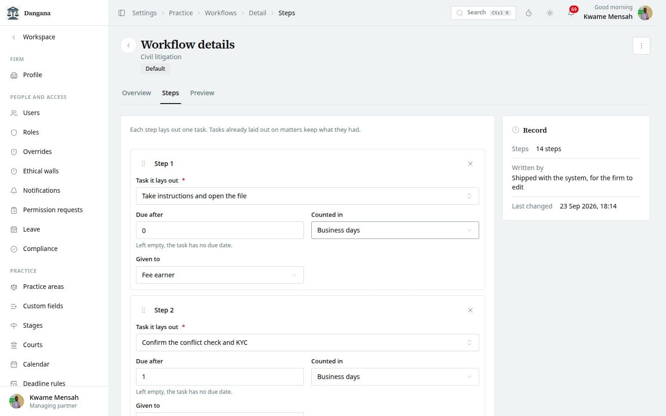666x416 pixels.
Task: Click the Users people icon
Action: click(x=14, y=113)
